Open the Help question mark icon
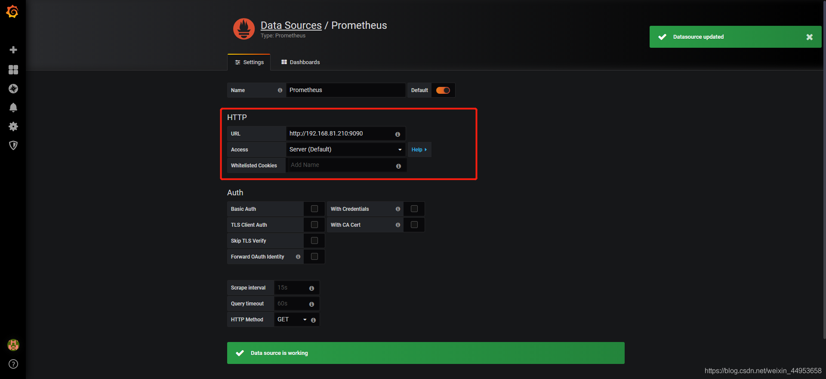Viewport: 826px width, 379px height. tap(13, 364)
